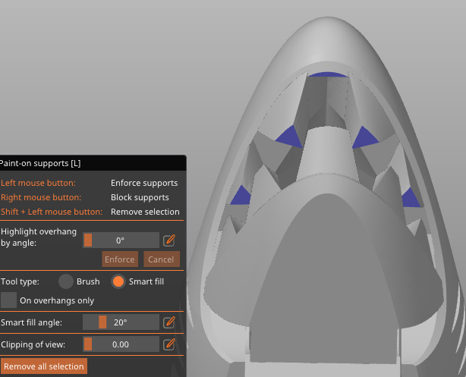
Task: Click edit icon beside Smart fill angle
Action: tap(168, 322)
